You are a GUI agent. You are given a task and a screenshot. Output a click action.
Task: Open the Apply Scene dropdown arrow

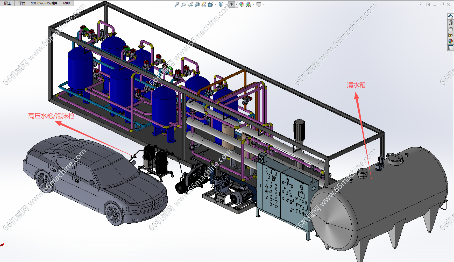(254, 4)
